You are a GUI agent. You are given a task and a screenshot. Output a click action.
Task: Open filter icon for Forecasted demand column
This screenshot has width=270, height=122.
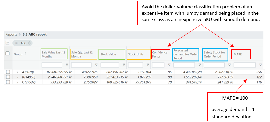(200, 65)
